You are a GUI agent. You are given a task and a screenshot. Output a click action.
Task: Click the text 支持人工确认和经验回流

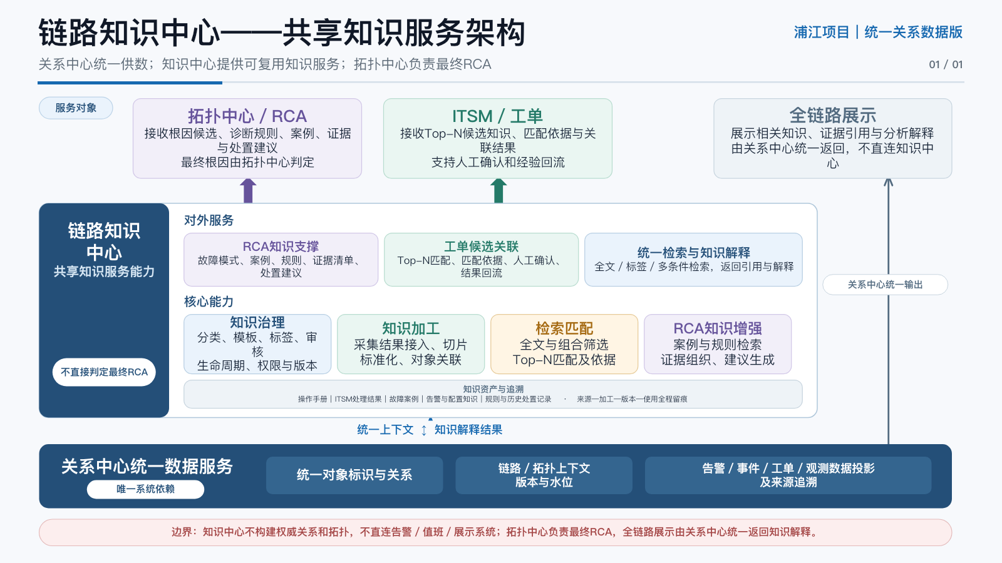498,163
